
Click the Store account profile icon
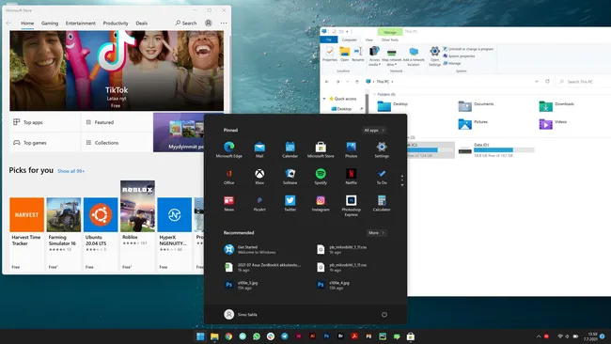(x=209, y=23)
